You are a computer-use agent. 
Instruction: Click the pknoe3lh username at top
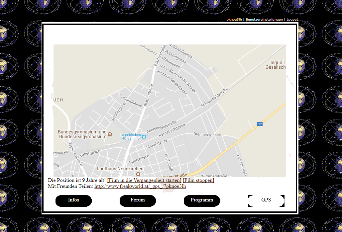click(x=234, y=19)
